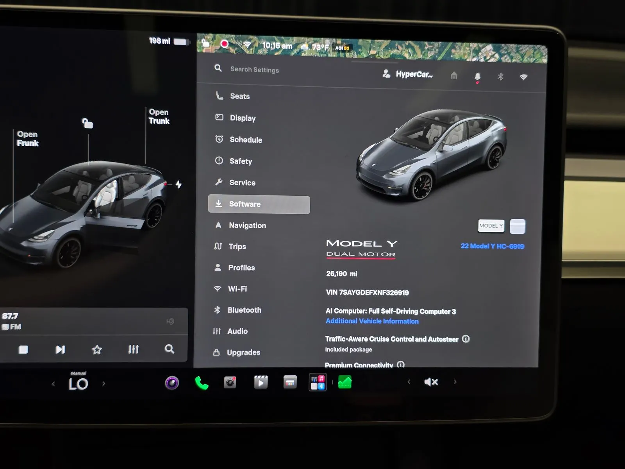This screenshot has height=469, width=625.
Task: Click the 22 Model Y HC-6919 vehicle name
Action: [492, 246]
